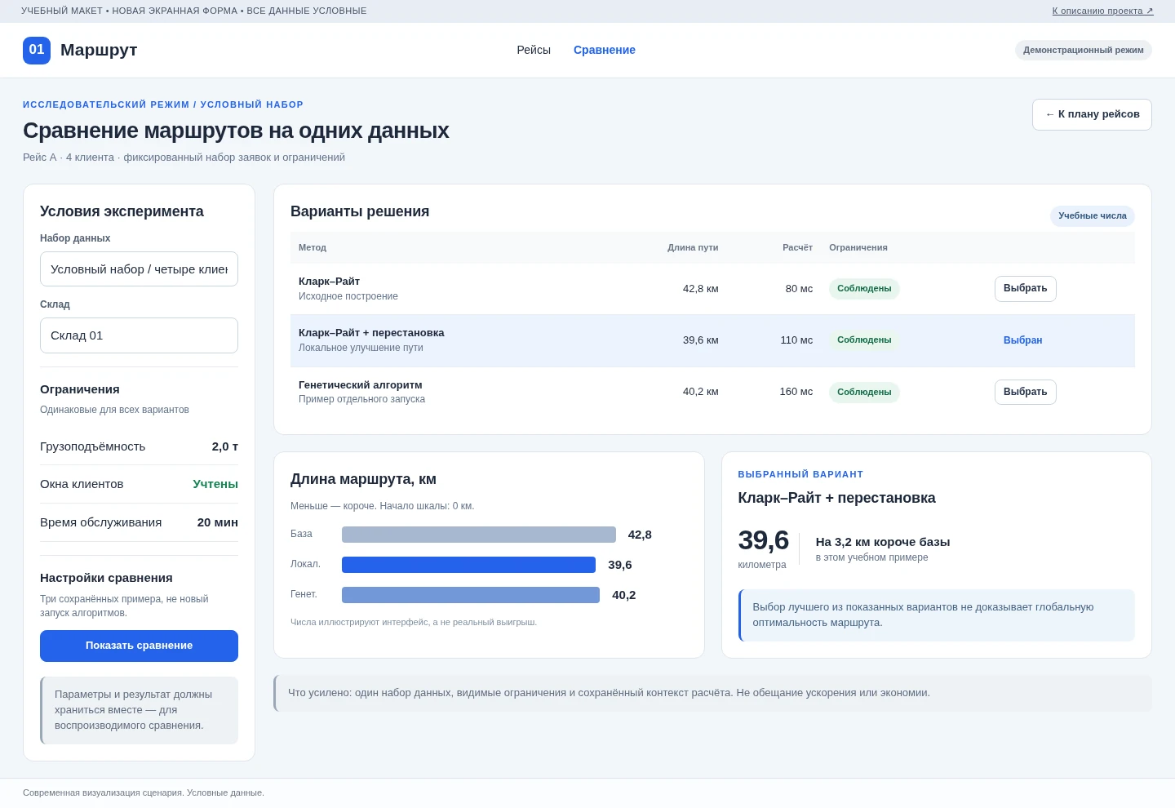The image size is (1175, 808).
Task: Select Выбрать for Генетический алгоритм row
Action: (1025, 392)
